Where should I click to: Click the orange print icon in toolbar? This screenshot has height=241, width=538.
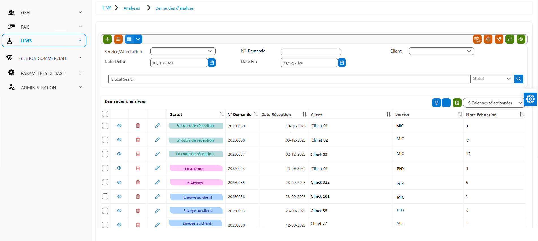pos(488,39)
